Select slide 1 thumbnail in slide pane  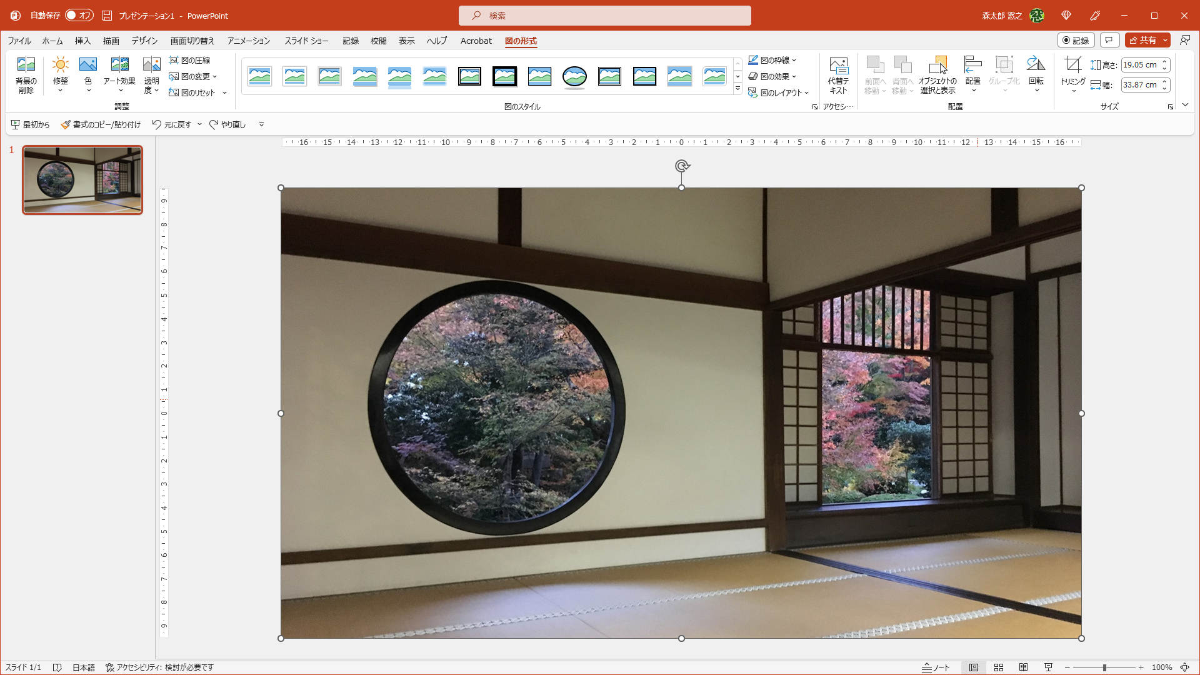82,180
